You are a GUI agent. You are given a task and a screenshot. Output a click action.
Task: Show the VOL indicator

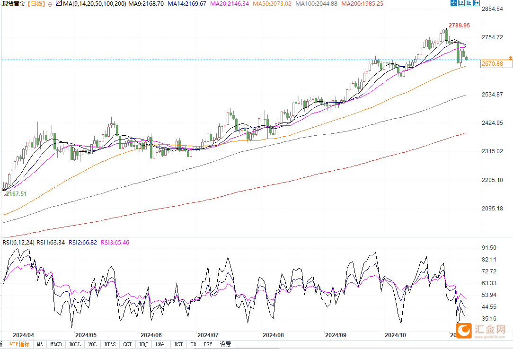pos(93,345)
